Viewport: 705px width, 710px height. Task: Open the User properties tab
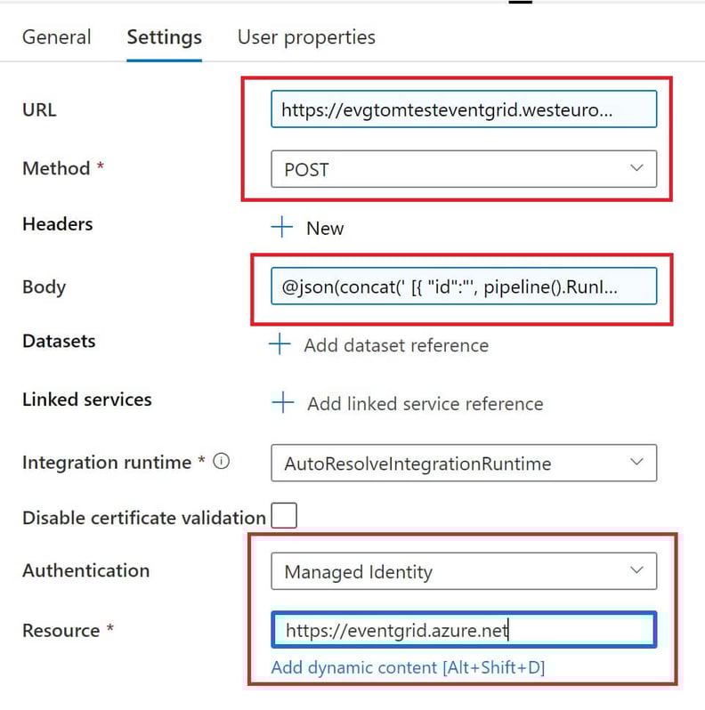[306, 37]
